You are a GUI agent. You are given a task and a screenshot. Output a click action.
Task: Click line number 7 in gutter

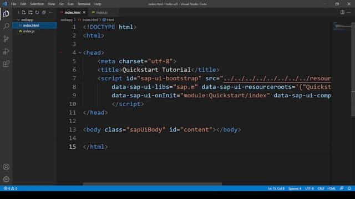coord(74,78)
